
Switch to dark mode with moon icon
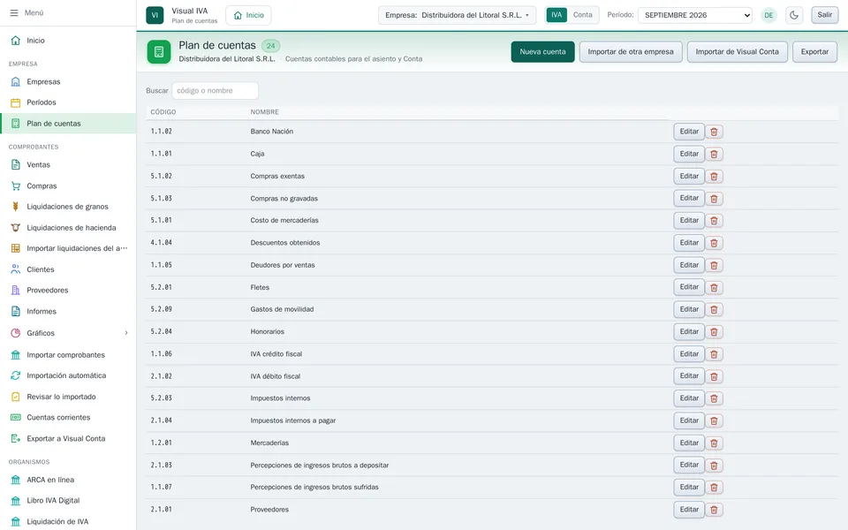click(794, 15)
